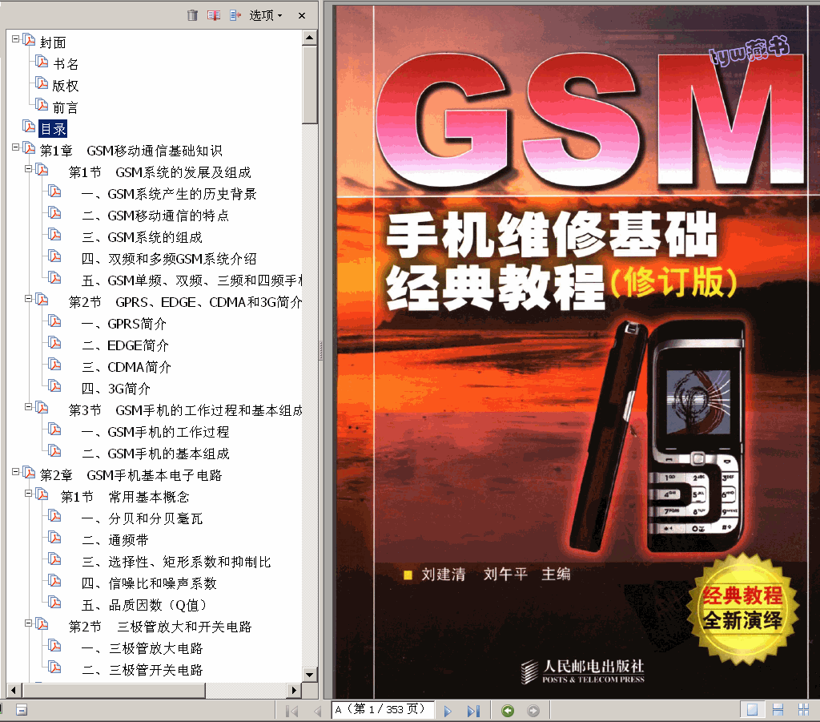Click the green previous view arrow
Viewport: 820px width, 722px height.
point(508,711)
